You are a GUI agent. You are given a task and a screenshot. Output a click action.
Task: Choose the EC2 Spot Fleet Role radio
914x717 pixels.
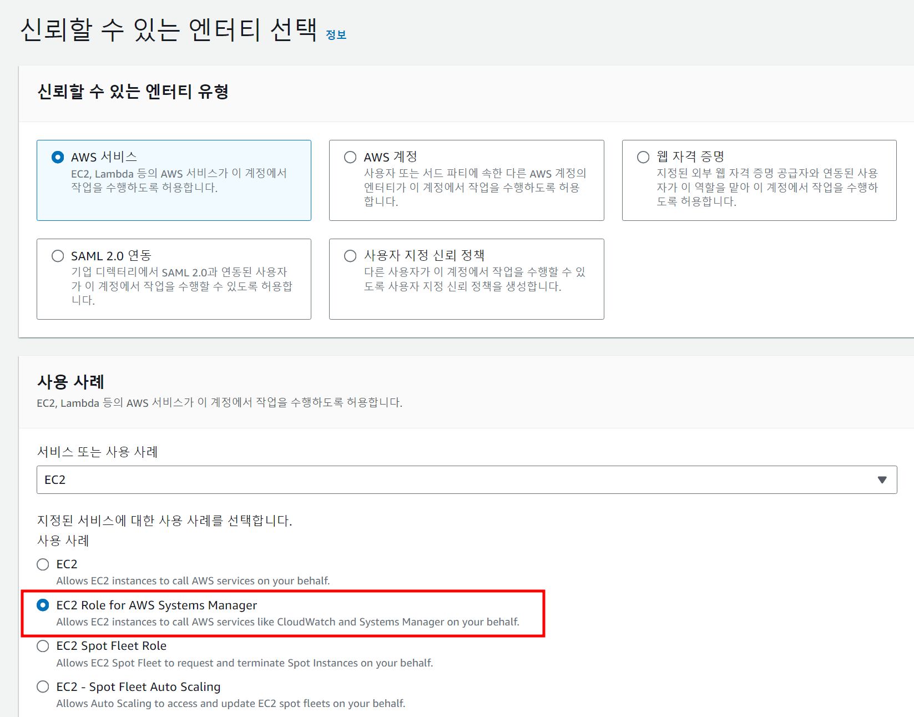pyautogui.click(x=43, y=646)
